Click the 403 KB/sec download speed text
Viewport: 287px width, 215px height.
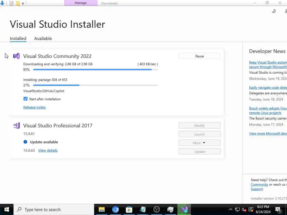point(148,64)
